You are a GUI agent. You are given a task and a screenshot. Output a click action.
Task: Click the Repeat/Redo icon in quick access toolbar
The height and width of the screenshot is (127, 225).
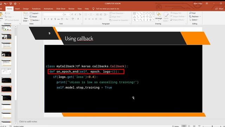(x=15, y=4)
